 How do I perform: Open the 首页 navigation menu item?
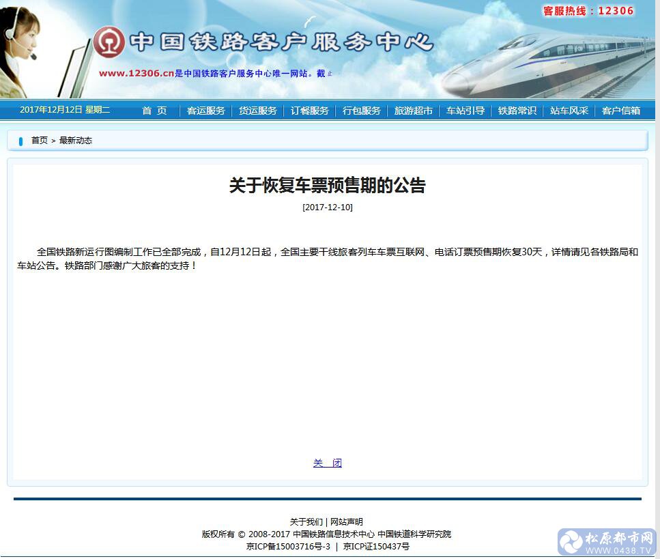tap(154, 111)
